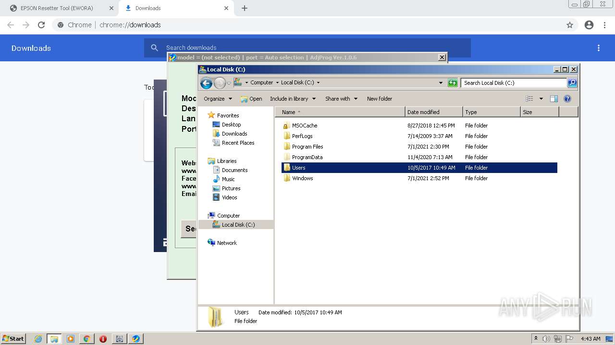
Task: Open Chrome profile icon
Action: pyautogui.click(x=589, y=25)
